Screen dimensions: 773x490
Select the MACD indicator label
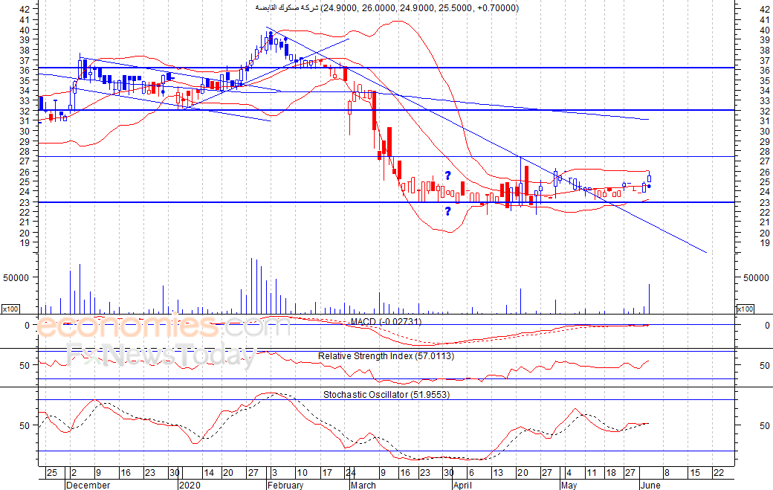tap(386, 321)
